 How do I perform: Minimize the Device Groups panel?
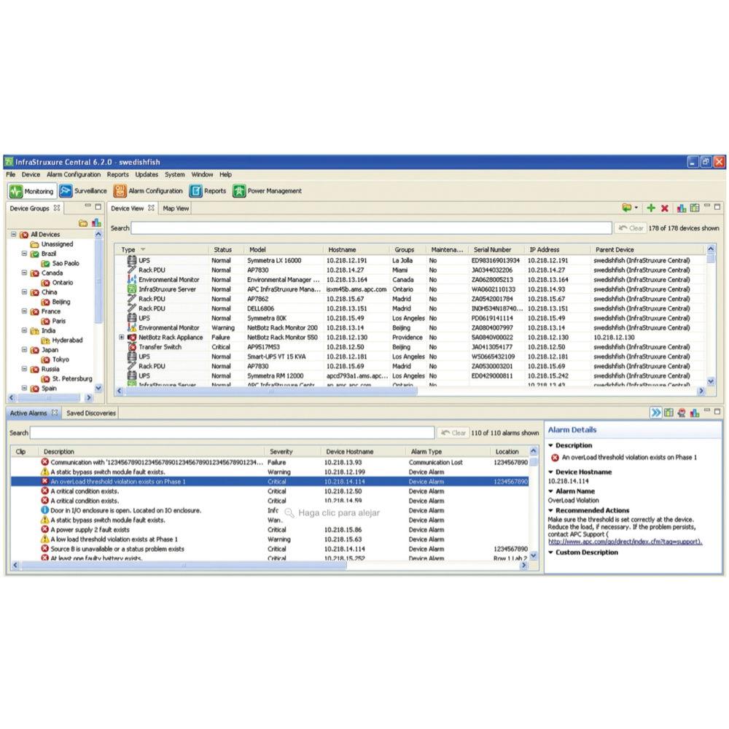(87, 206)
